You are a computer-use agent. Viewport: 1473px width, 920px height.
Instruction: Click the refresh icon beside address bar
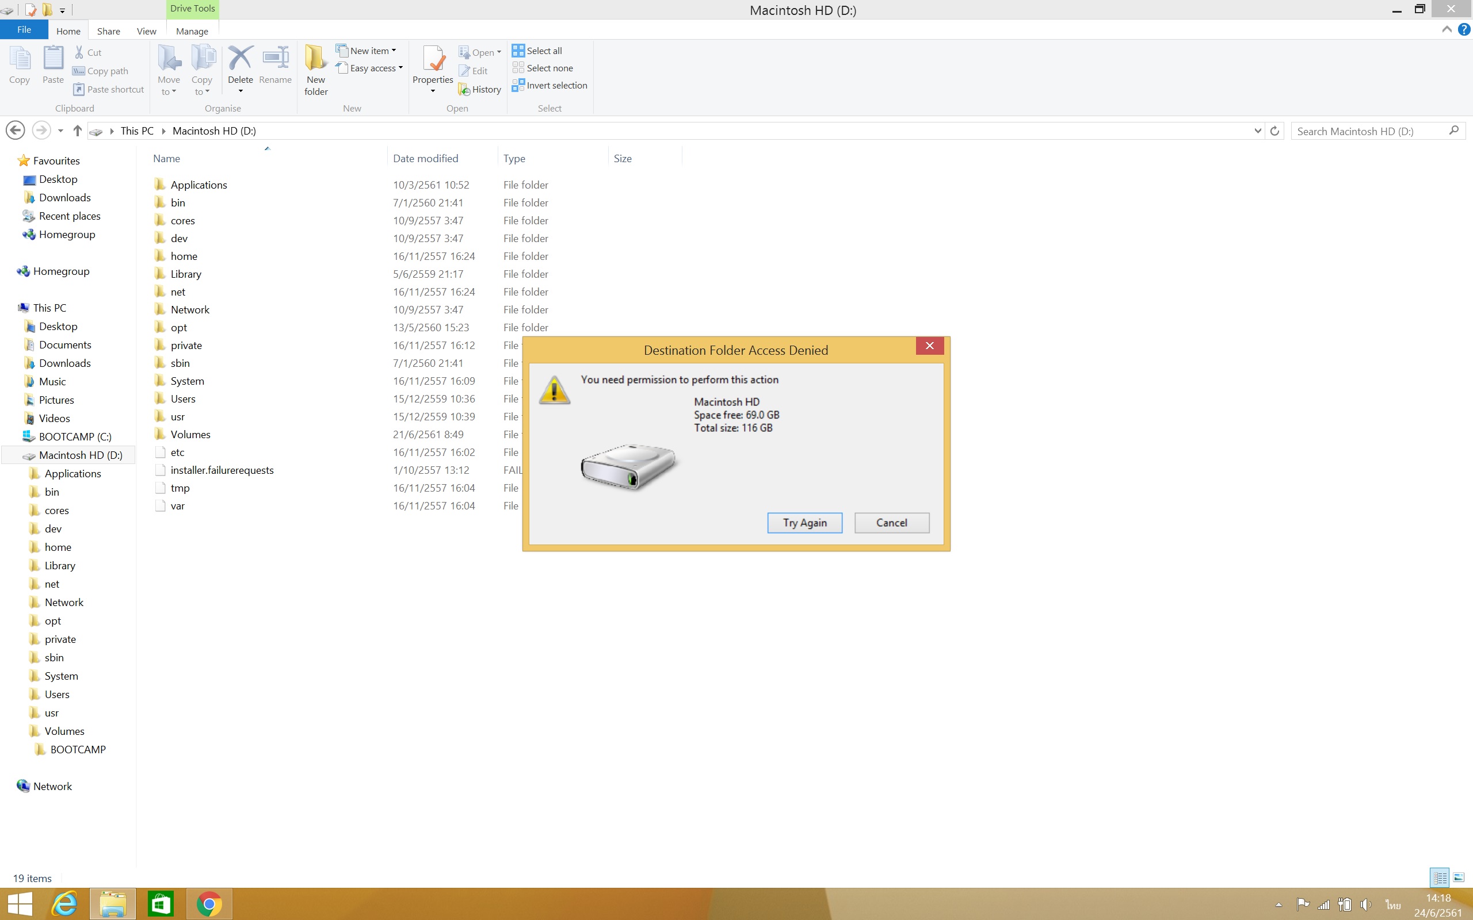tap(1274, 131)
